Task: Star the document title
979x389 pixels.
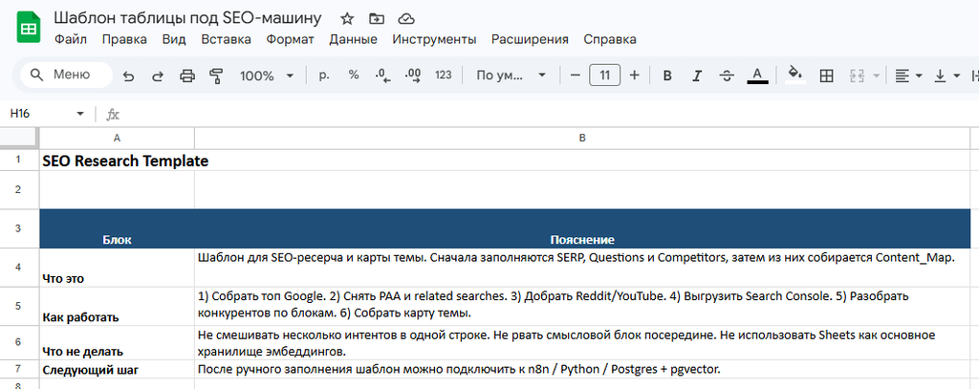Action: click(x=347, y=18)
